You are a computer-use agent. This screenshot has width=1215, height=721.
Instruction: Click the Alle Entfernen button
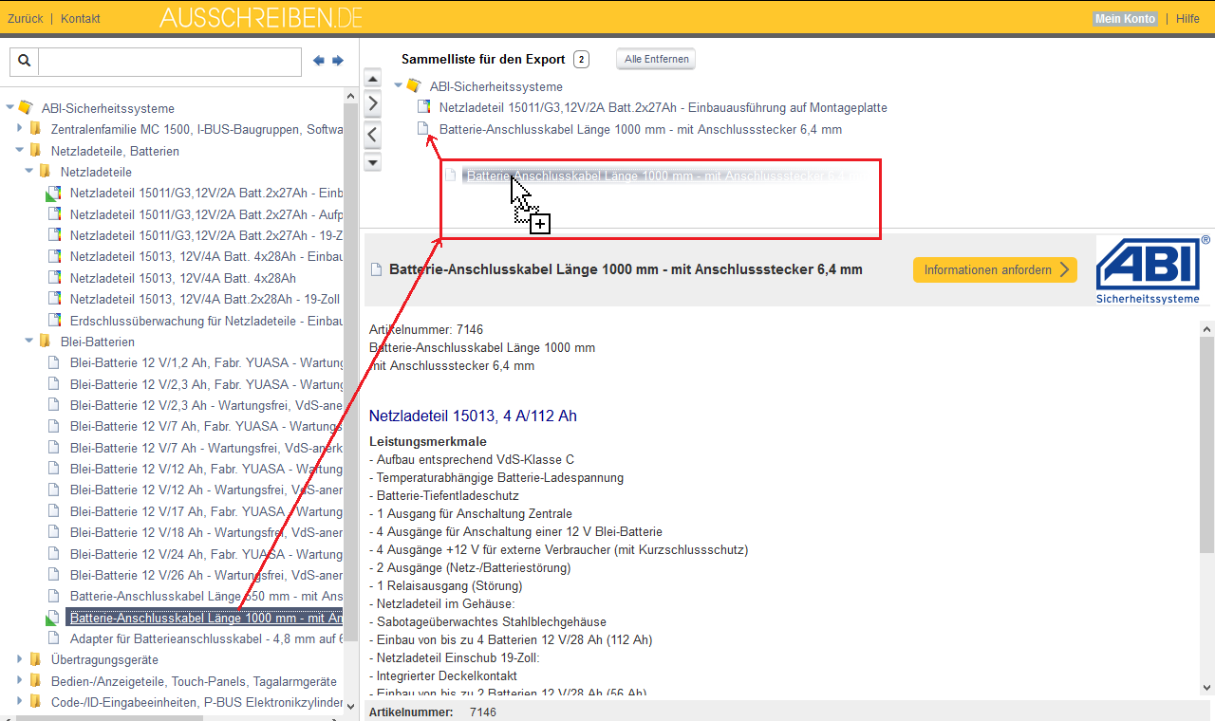656,59
